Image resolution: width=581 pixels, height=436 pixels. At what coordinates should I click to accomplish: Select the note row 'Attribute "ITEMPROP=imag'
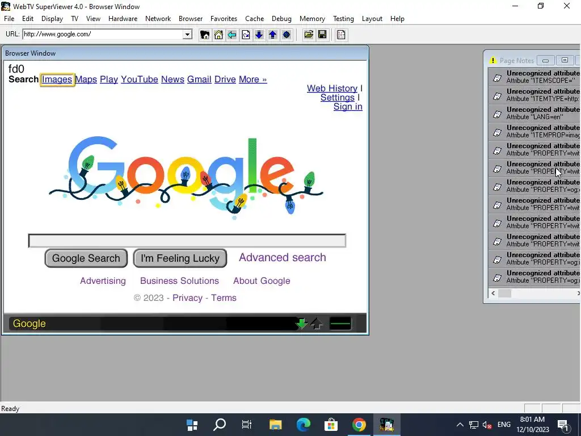(534, 132)
